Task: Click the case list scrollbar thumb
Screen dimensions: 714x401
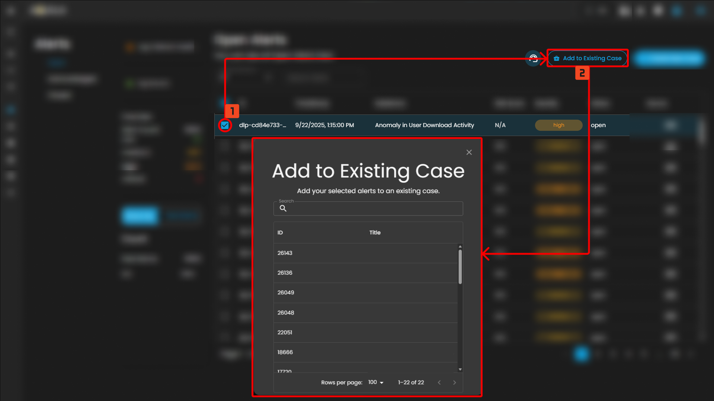Action: pos(460,267)
